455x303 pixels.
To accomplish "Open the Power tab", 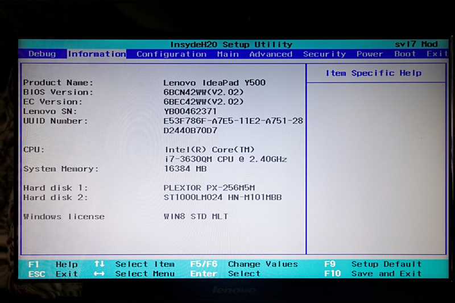I will (370, 54).
